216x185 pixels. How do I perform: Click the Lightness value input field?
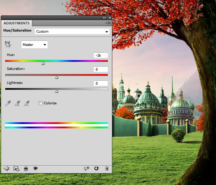click(100, 83)
